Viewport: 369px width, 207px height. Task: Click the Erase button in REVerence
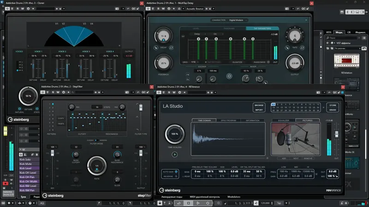333,110
